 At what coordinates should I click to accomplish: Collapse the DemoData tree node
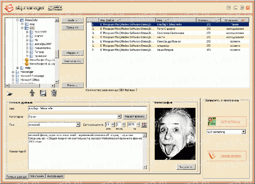click(x=17, y=20)
